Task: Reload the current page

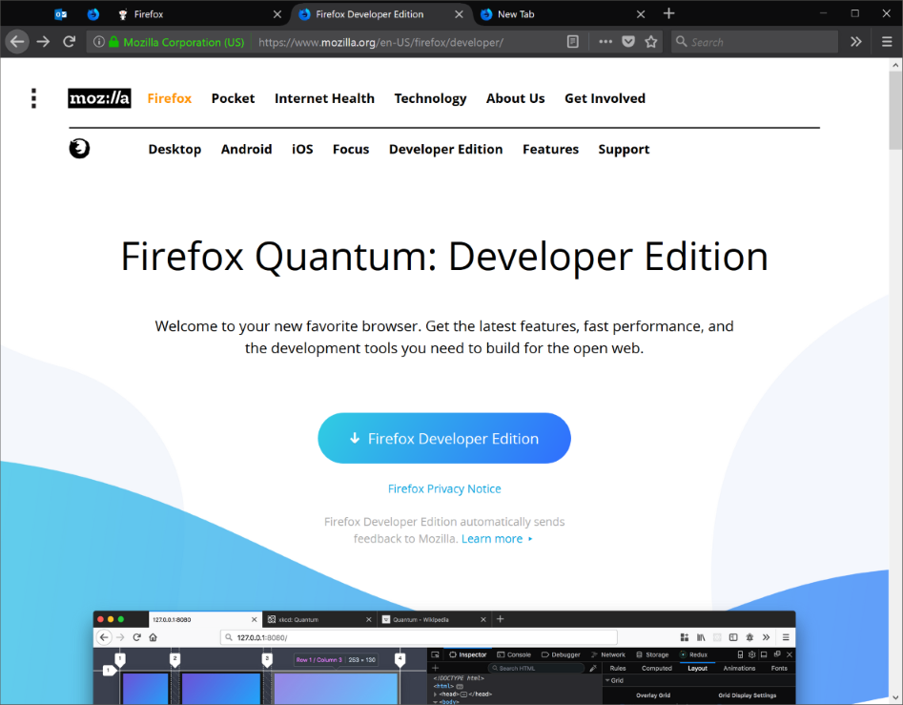Action: (x=69, y=41)
